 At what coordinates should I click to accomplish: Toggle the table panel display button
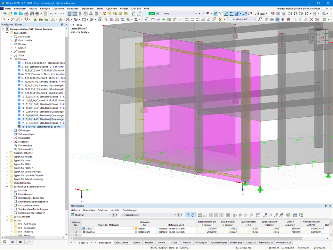pyautogui.click(x=75, y=13)
